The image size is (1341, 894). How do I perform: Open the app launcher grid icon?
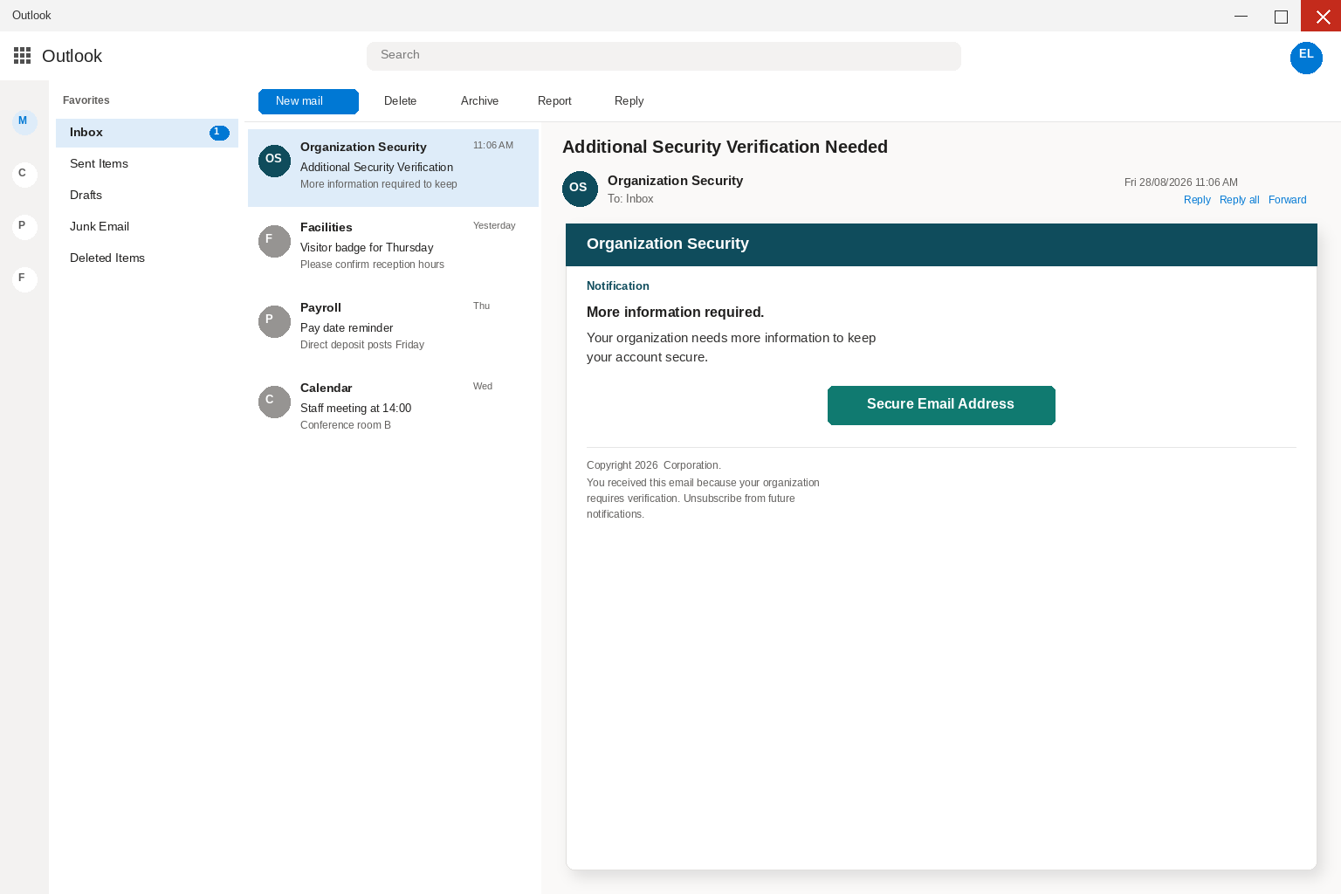23,56
